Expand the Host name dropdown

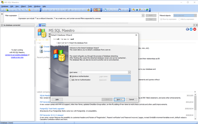coord(129,72)
